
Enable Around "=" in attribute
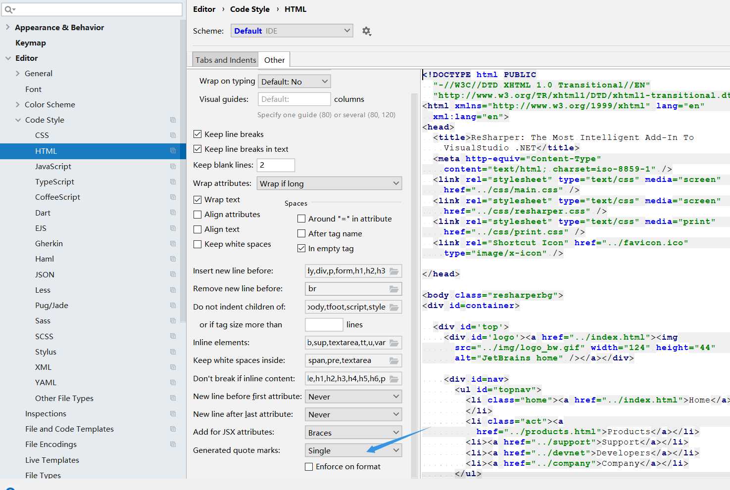[301, 219]
